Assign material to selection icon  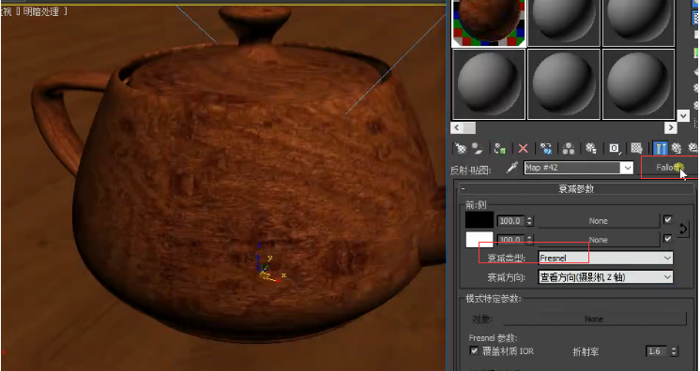pos(500,148)
